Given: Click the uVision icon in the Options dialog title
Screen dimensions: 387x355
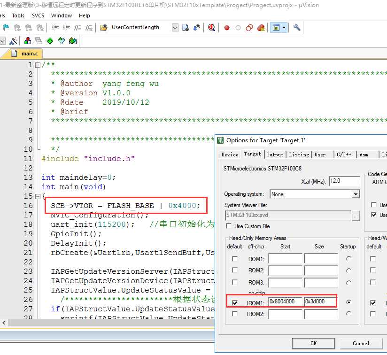Looking at the screenshot, I should (220, 140).
